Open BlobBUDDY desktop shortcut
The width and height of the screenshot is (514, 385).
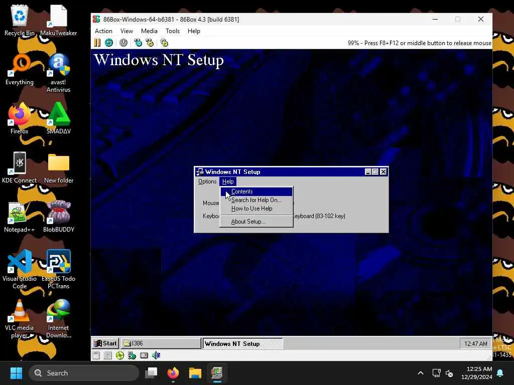point(58,217)
